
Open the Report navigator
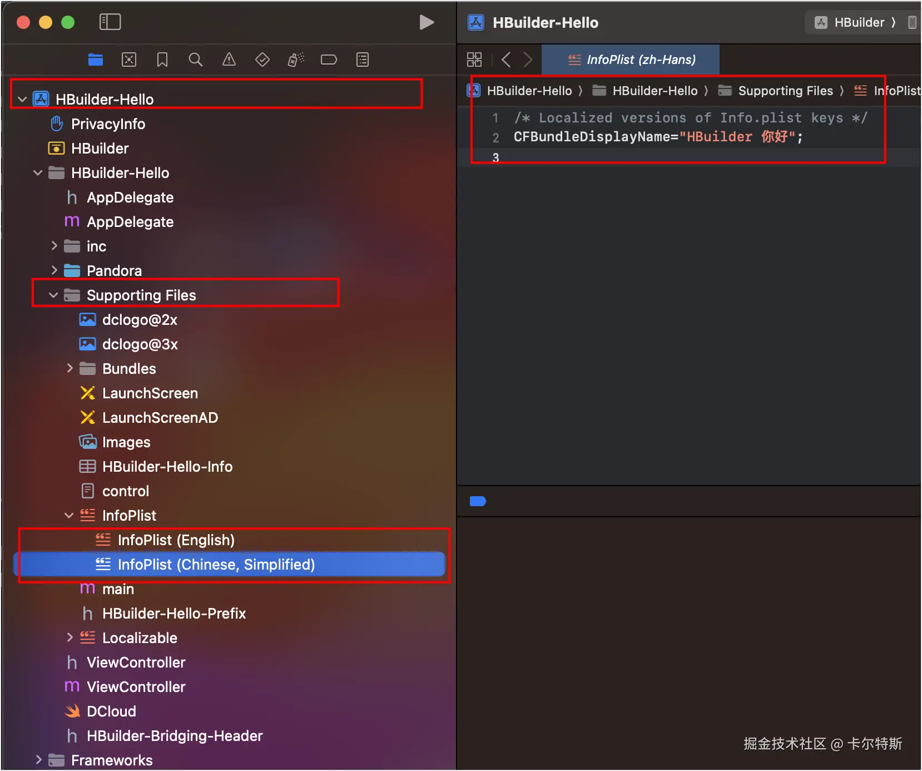pos(363,60)
